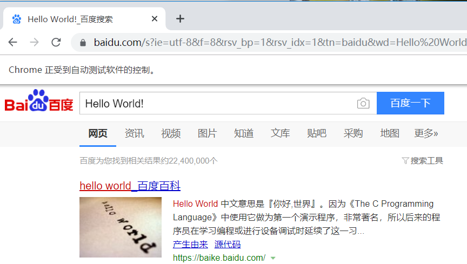Switch to the 视频 tab
This screenshot has width=467, height=264.
[171, 133]
